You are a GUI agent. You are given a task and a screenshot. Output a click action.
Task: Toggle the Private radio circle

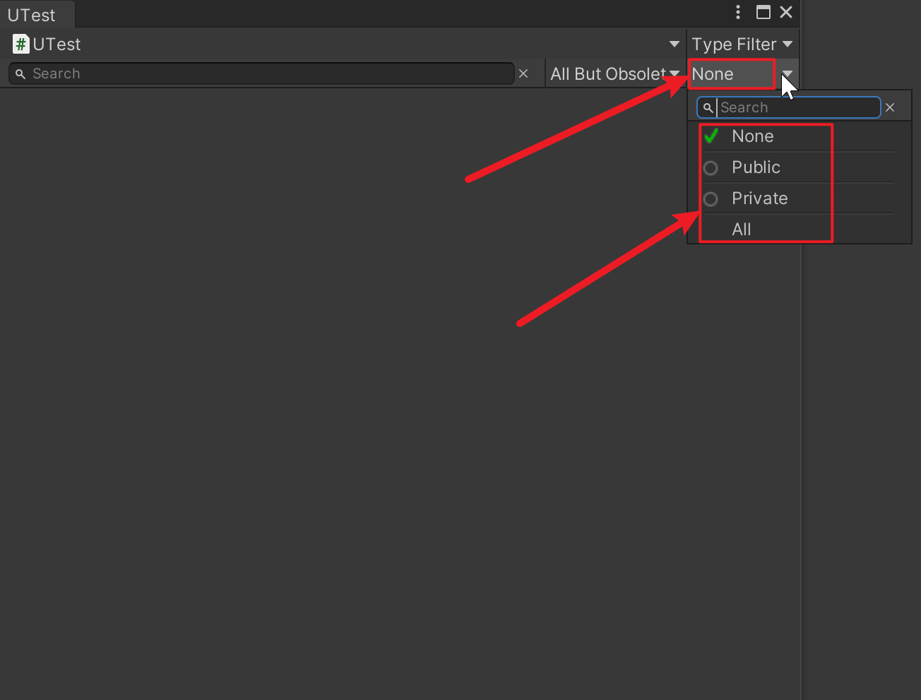tap(711, 199)
